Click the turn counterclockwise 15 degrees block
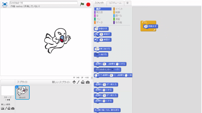Screen dimensions: 202x113 click(103, 40)
